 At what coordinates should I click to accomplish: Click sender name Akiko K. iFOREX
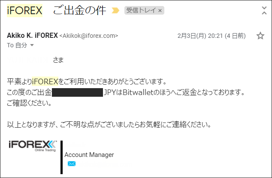click(32, 35)
